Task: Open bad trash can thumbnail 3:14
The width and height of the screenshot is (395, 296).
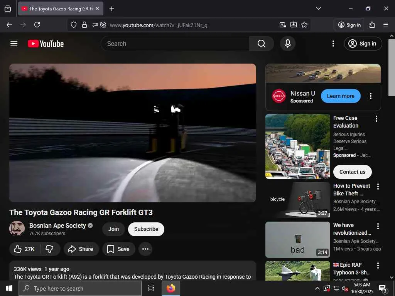Action: pyautogui.click(x=298, y=240)
